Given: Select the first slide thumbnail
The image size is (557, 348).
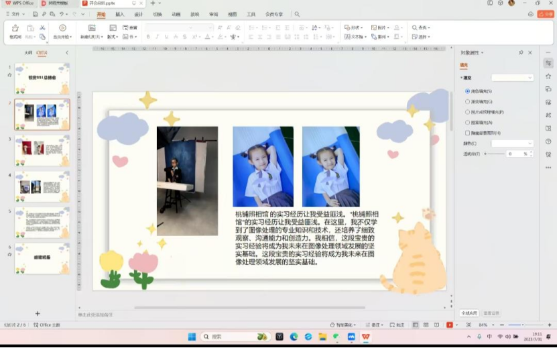Looking at the screenshot, I should coord(42,78).
